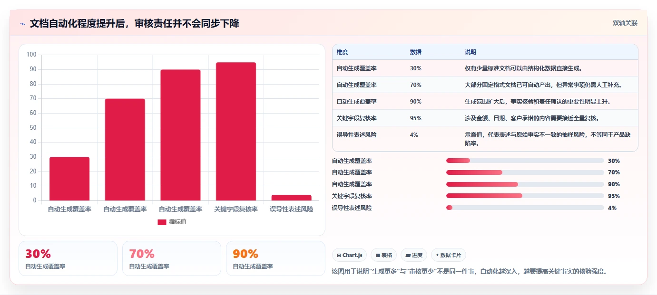This screenshot has height=295, width=657.
Task: Click the 30% stat card
Action: 68,258
